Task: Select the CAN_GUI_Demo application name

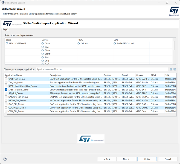Action: tap(16, 111)
